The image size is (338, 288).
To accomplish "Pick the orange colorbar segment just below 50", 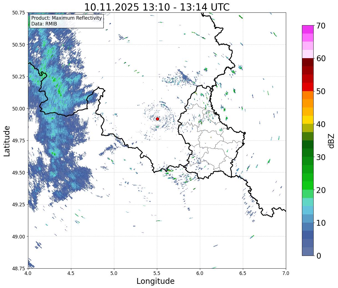I will pos(308,95).
